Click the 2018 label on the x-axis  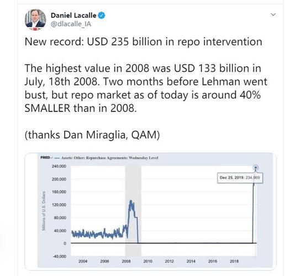(234, 261)
